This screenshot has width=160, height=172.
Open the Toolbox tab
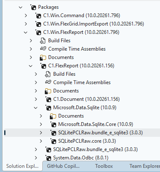104,166
